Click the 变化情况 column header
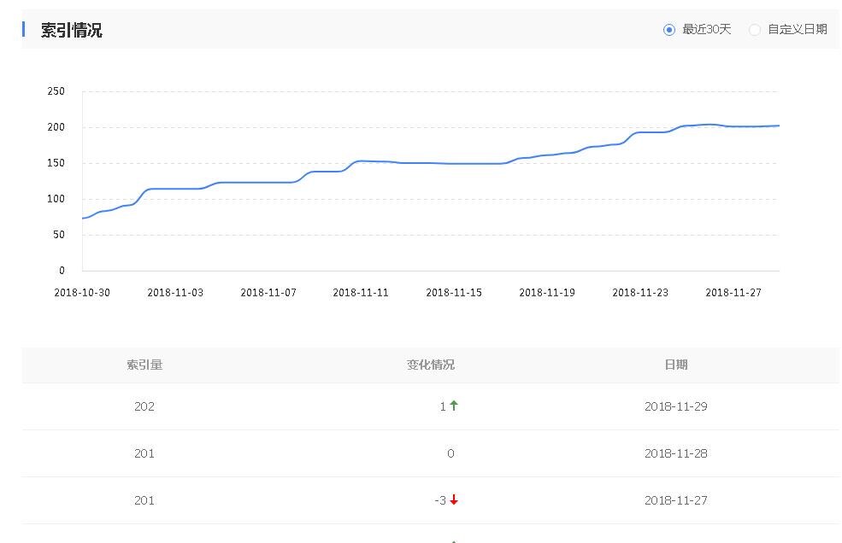 431,365
